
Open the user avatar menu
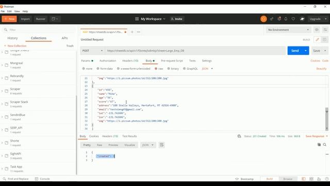(x=302, y=19)
